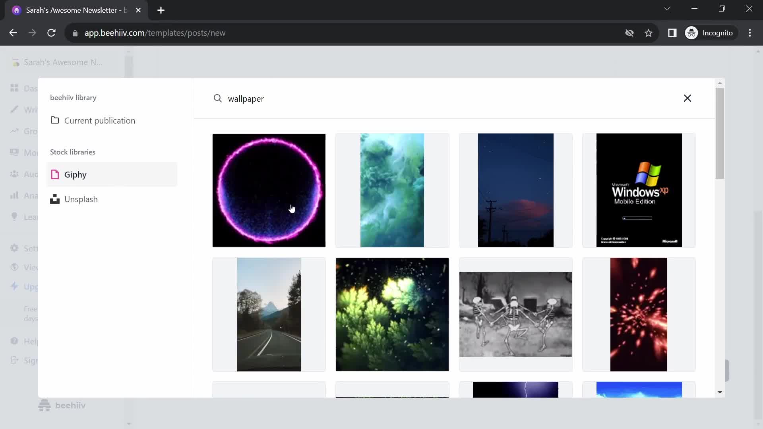Choose the night sky power lines GIF
The image size is (763, 429).
pyautogui.click(x=515, y=190)
